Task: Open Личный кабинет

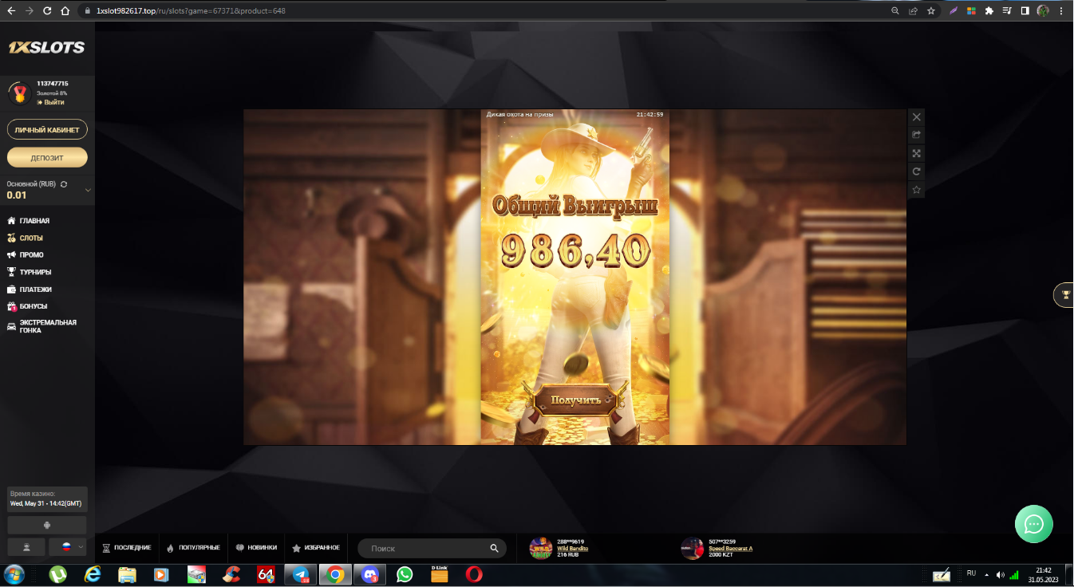Action: (47, 129)
